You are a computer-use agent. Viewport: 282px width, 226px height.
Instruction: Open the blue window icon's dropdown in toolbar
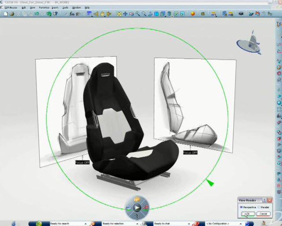(x=92, y=16)
